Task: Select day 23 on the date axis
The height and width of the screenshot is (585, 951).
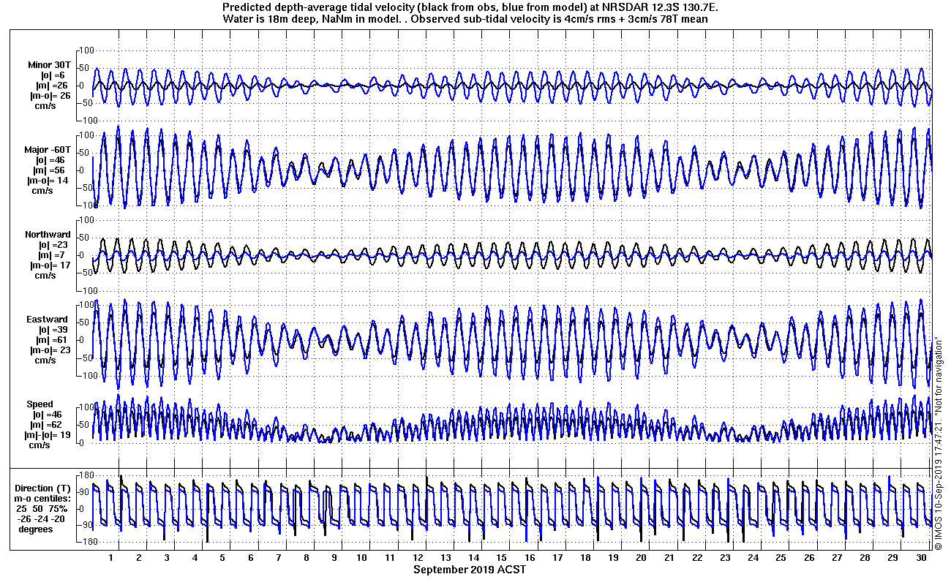Action: [725, 557]
